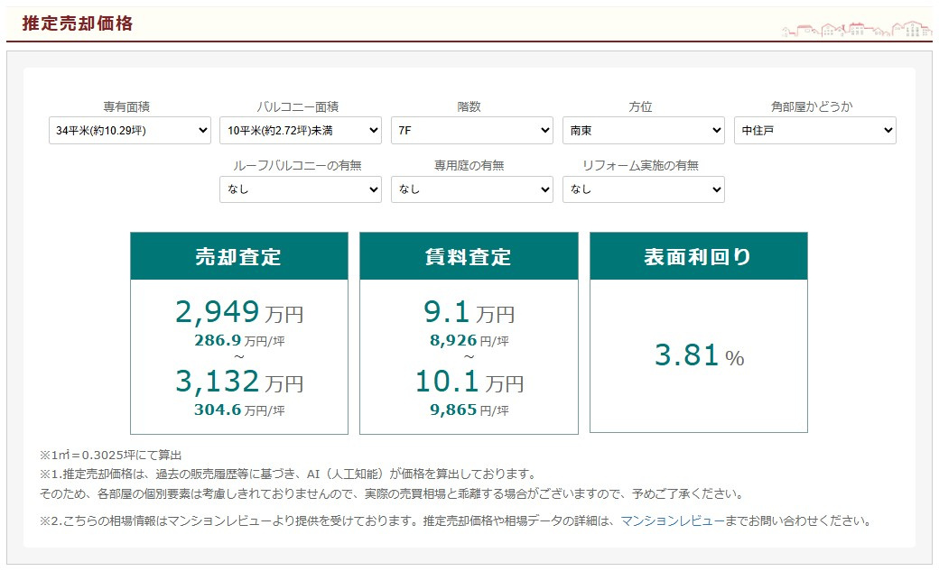
Task: Click the 売却査定 panel header
Action: 239,256
